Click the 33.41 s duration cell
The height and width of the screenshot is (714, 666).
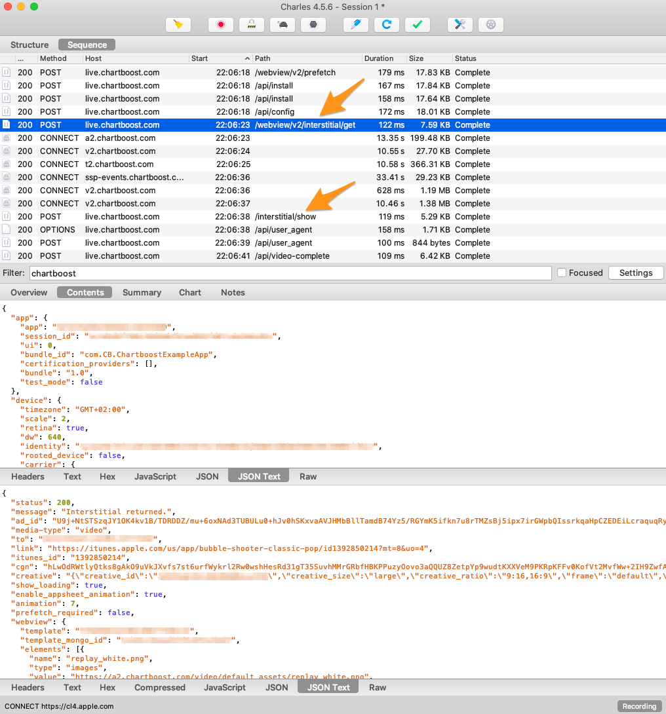click(391, 177)
